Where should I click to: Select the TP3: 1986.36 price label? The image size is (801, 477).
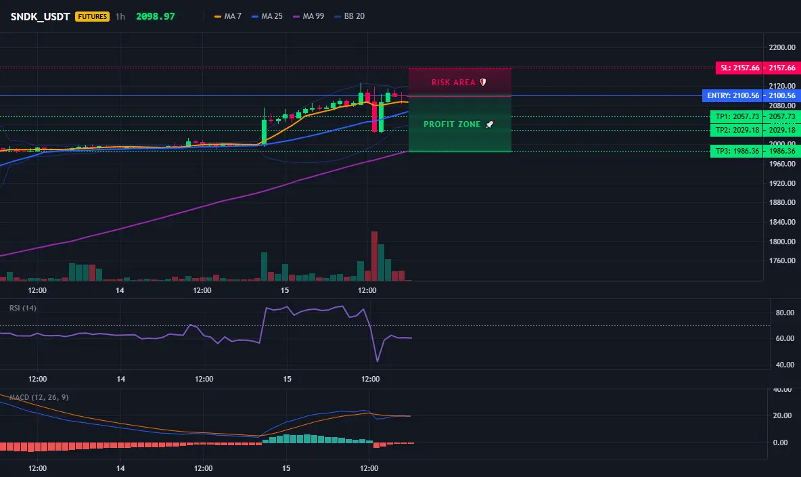(737, 151)
